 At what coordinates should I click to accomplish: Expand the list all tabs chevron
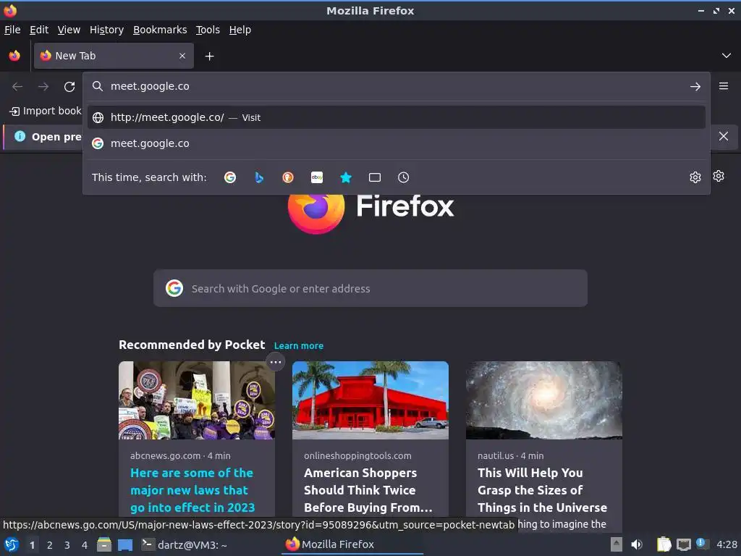click(x=727, y=56)
